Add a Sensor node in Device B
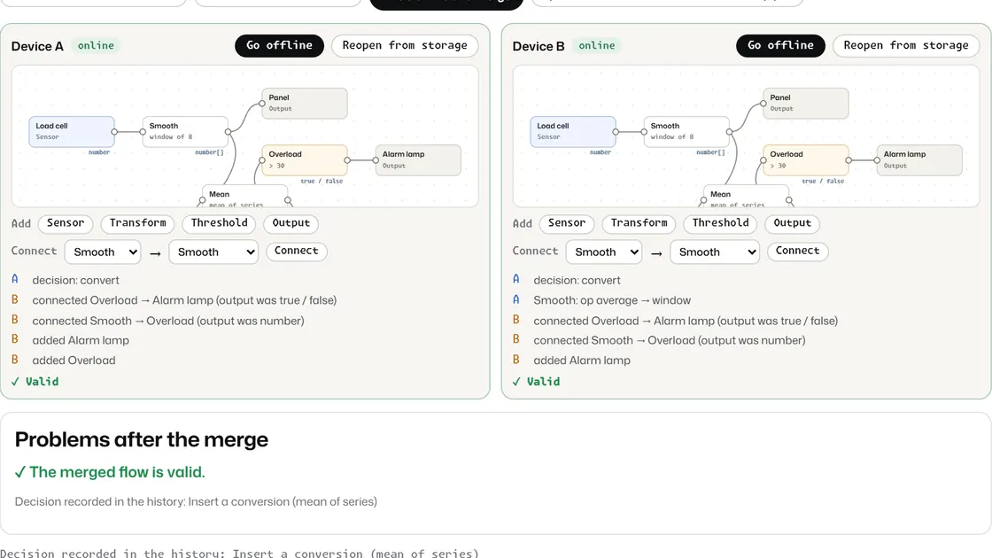 [566, 223]
